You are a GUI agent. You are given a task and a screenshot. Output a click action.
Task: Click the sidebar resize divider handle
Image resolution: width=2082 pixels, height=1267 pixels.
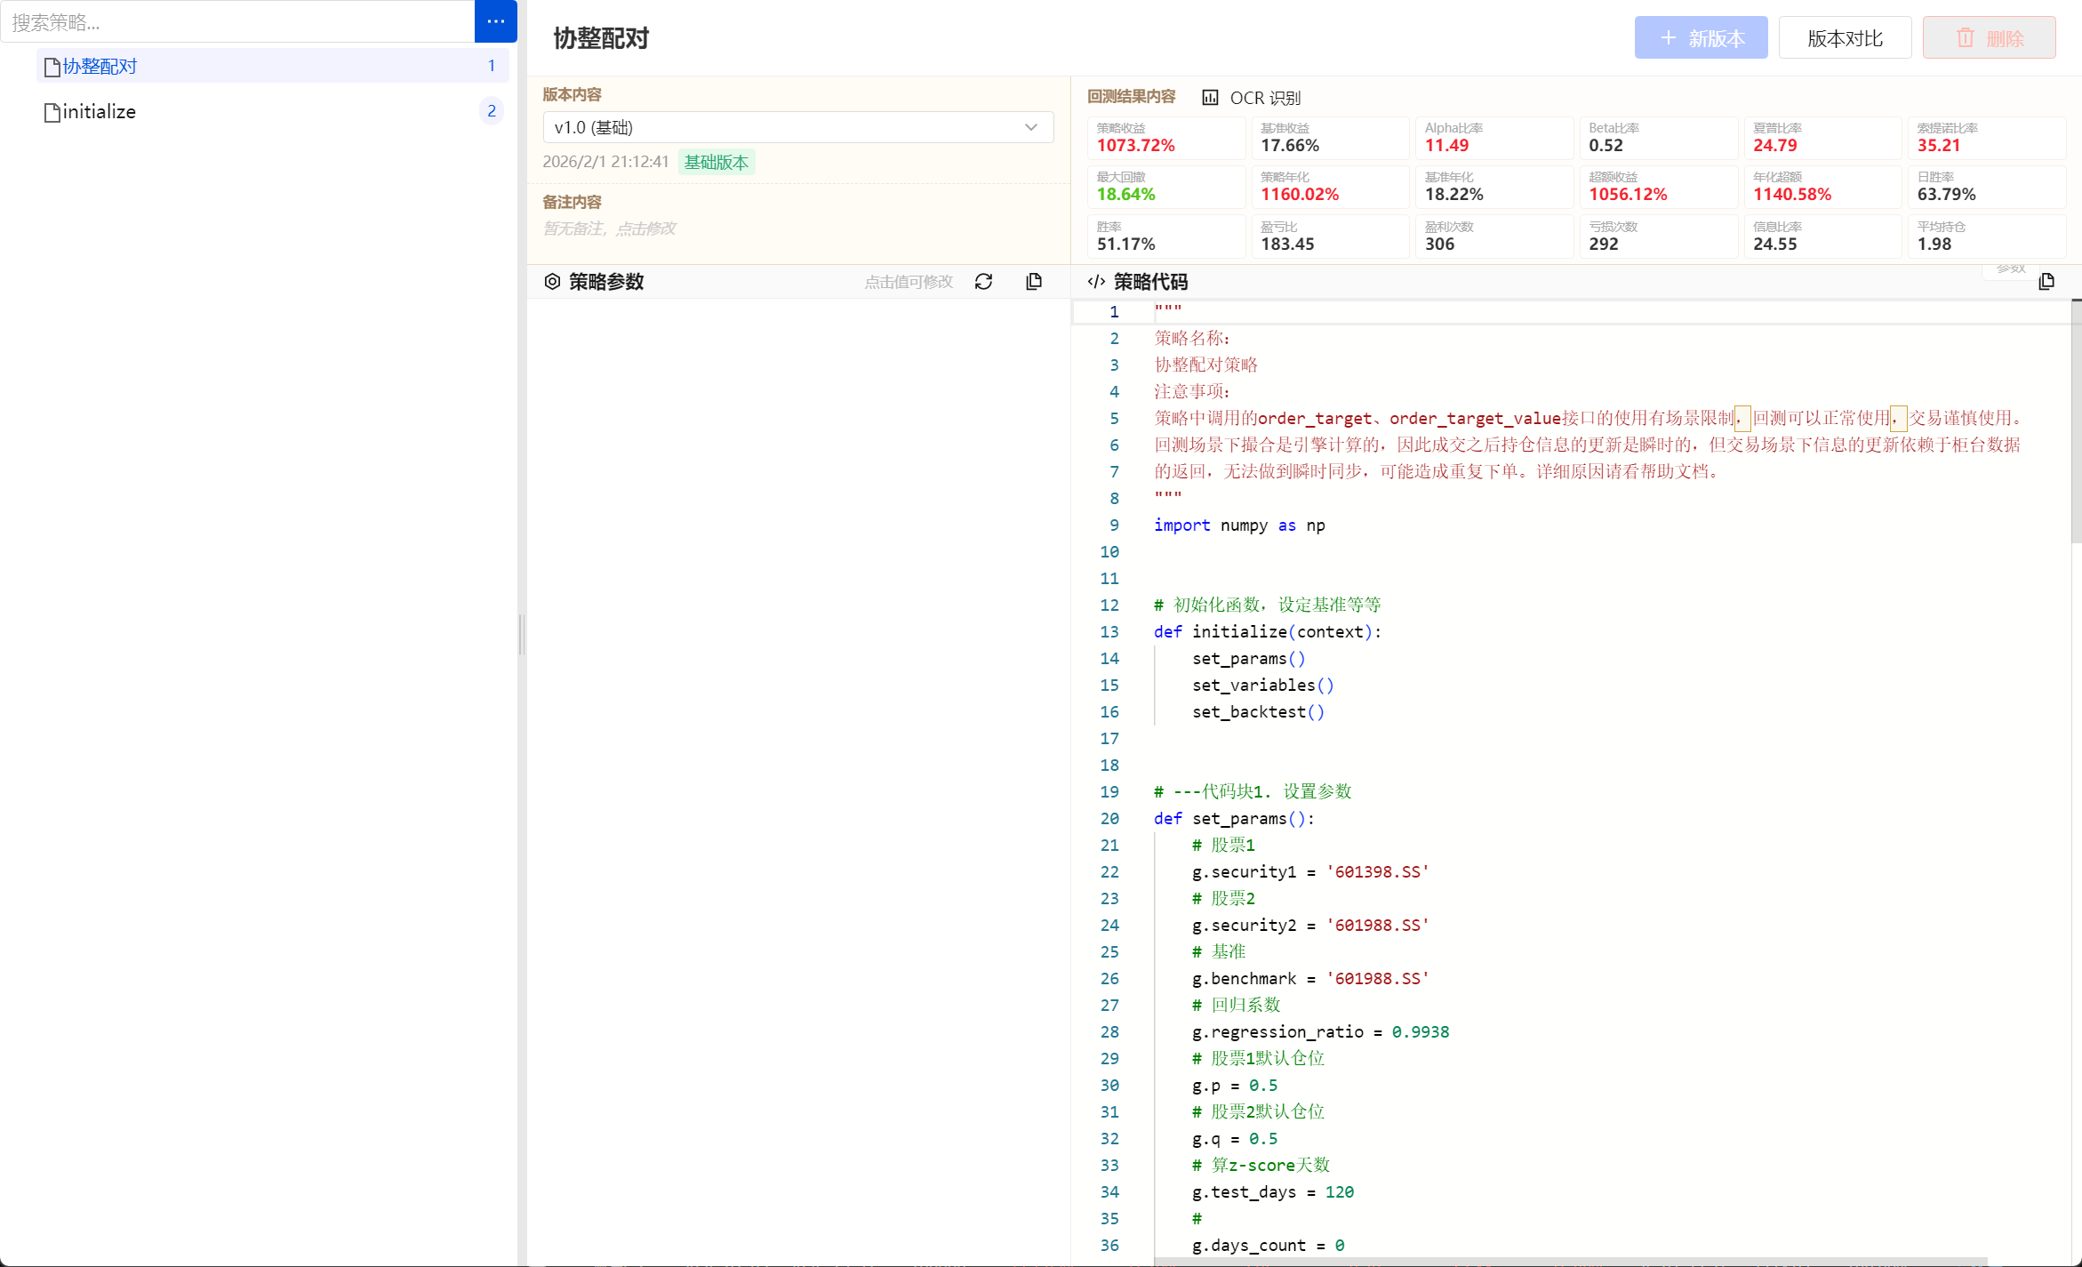(x=522, y=634)
